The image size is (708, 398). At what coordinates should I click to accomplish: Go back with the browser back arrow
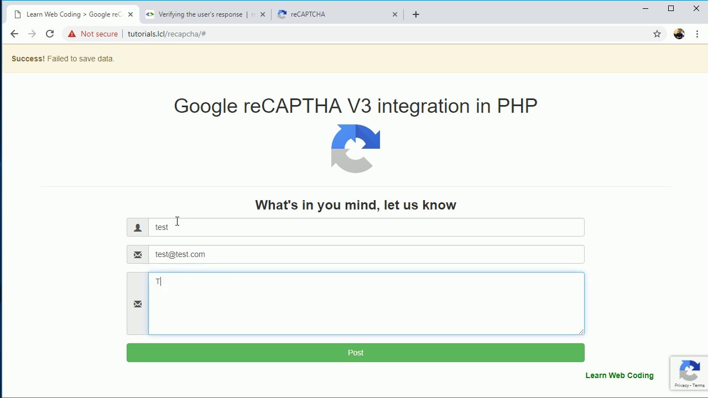coord(14,34)
